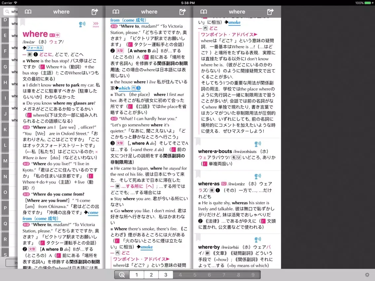Bookmark the whereas entry ribbon
Image resolution: width=375 pixels, height=281 pixels.
pos(198,174)
